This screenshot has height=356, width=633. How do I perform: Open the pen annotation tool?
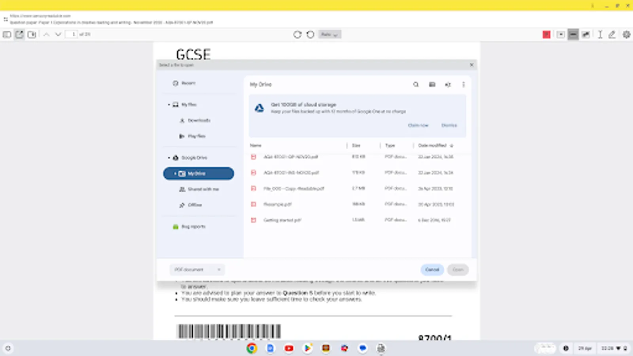point(612,34)
